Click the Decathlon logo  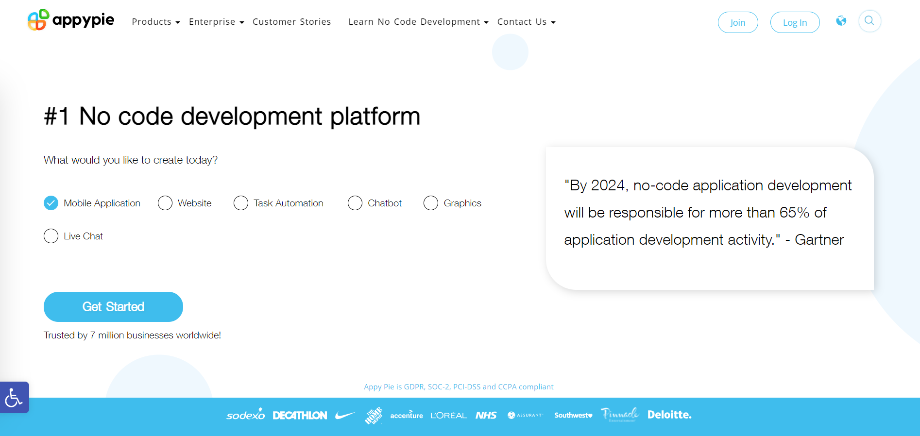300,415
